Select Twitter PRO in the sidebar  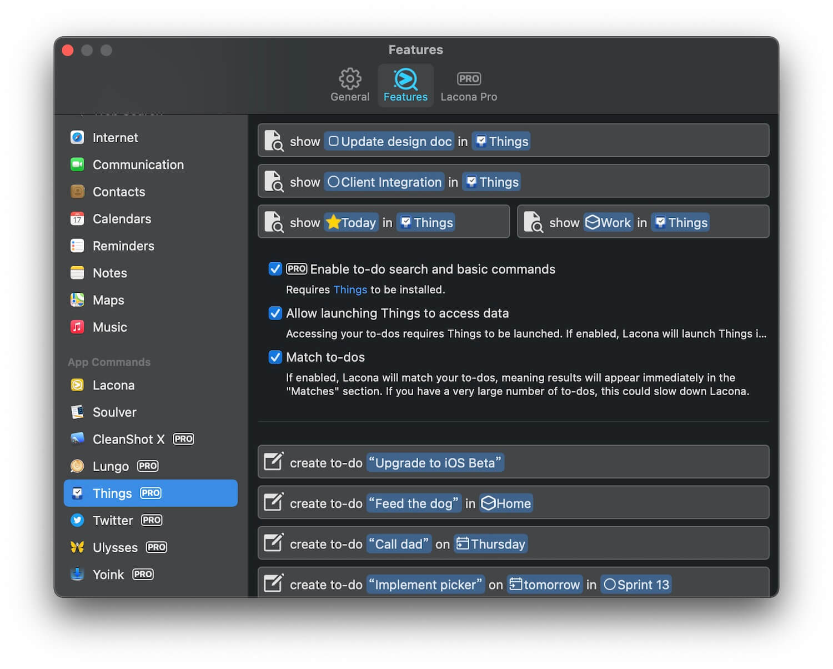tap(150, 520)
